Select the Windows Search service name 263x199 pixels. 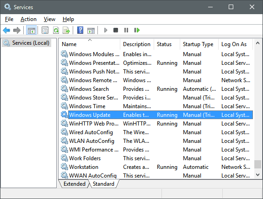[x=89, y=89]
